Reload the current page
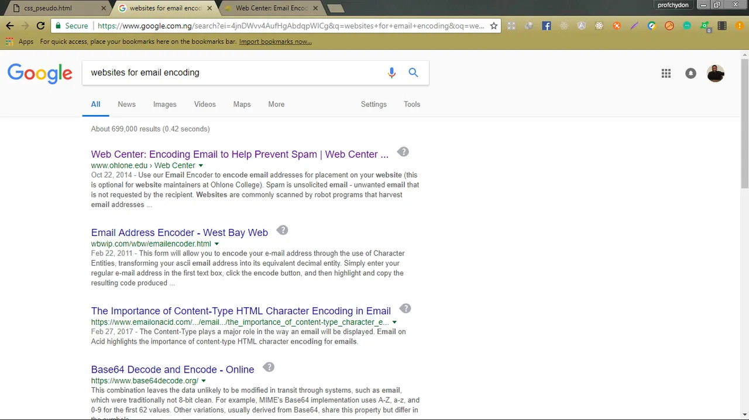The image size is (749, 420). point(40,26)
